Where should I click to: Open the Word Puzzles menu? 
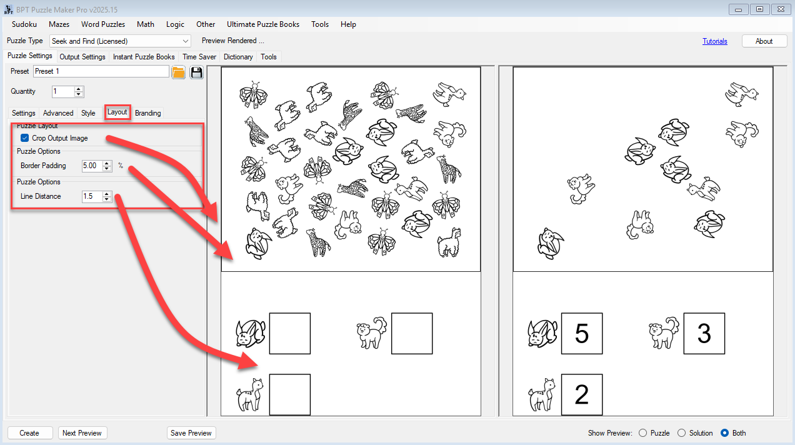click(103, 24)
